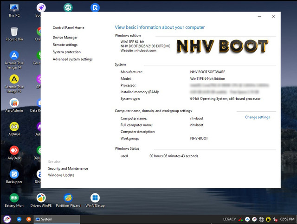
Task: Launch AIDA64 from the desktop
Action: tap(14, 129)
